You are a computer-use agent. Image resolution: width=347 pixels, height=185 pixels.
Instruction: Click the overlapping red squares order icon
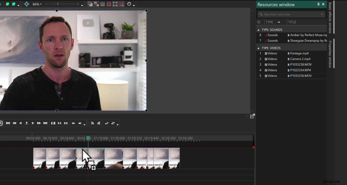(x=90, y=4)
